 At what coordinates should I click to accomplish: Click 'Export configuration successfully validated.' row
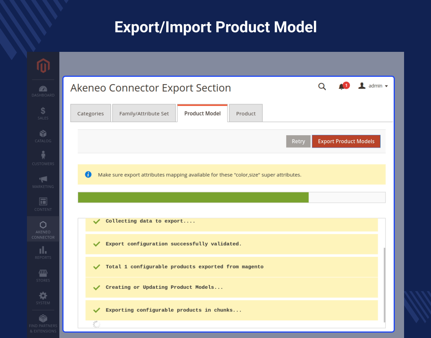(x=231, y=244)
